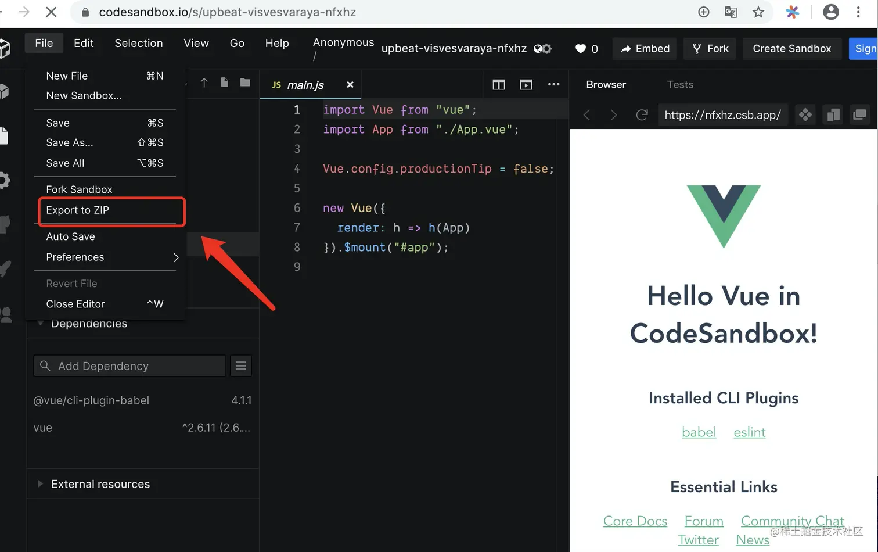
Task: Expand the Preferences submenu
Action: click(105, 257)
